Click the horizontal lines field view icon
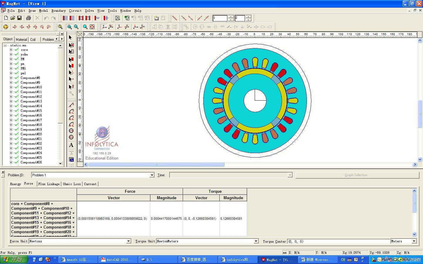This screenshot has height=264, width=423. point(72,18)
